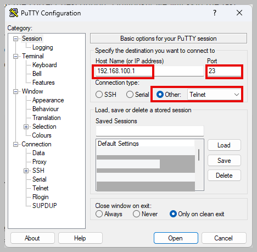Screen dimensions: 257x252
Task: Open the Rlogin settings category
Action: (41, 197)
